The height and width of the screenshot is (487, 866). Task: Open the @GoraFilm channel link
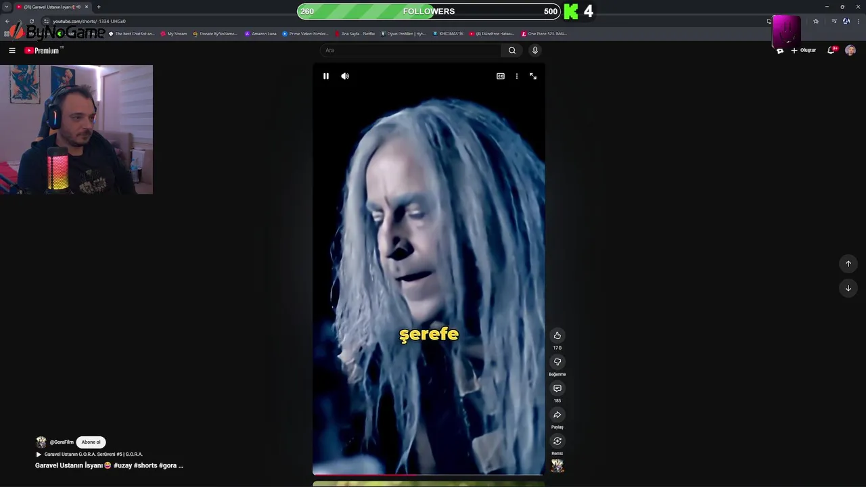tap(62, 442)
